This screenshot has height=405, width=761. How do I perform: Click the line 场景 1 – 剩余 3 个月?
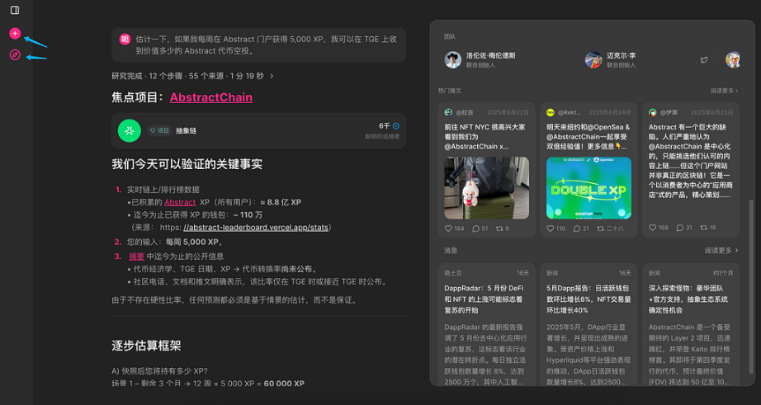coord(208,384)
